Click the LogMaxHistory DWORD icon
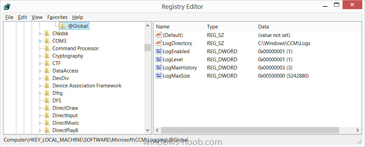Viewport: 365px width, 147px height. [159, 67]
